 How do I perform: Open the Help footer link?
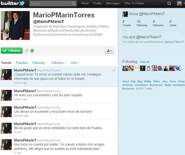[133, 81]
